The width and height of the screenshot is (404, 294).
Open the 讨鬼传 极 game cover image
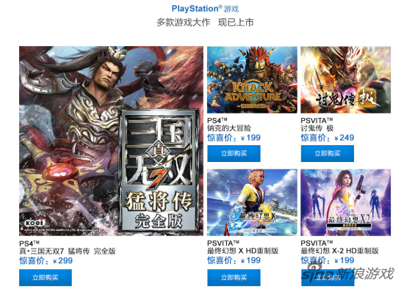pyautogui.click(x=345, y=80)
